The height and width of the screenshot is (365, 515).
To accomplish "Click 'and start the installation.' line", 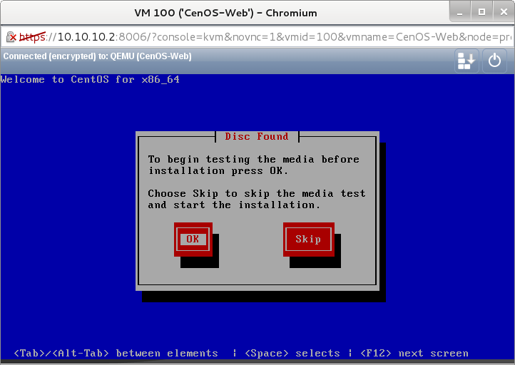I will pos(234,205).
